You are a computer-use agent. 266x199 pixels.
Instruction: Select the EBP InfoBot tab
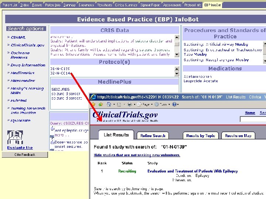(x=212, y=5)
